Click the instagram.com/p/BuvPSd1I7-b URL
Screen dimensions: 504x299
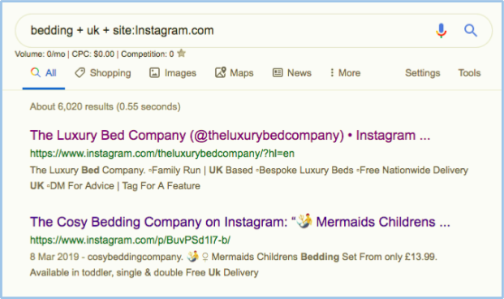tap(130, 240)
